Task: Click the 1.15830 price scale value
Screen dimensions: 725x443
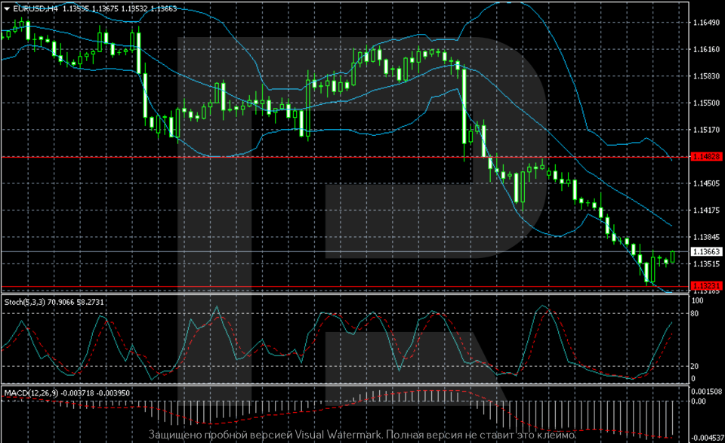Action: point(706,76)
